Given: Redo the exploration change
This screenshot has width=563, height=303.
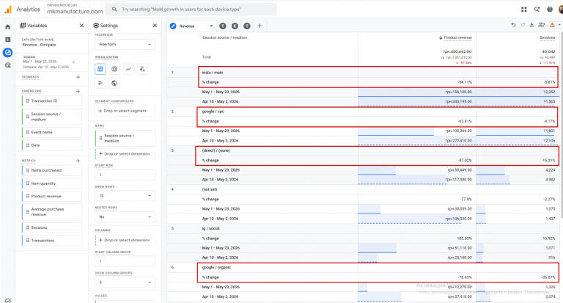Looking at the screenshot, I should [x=523, y=25].
